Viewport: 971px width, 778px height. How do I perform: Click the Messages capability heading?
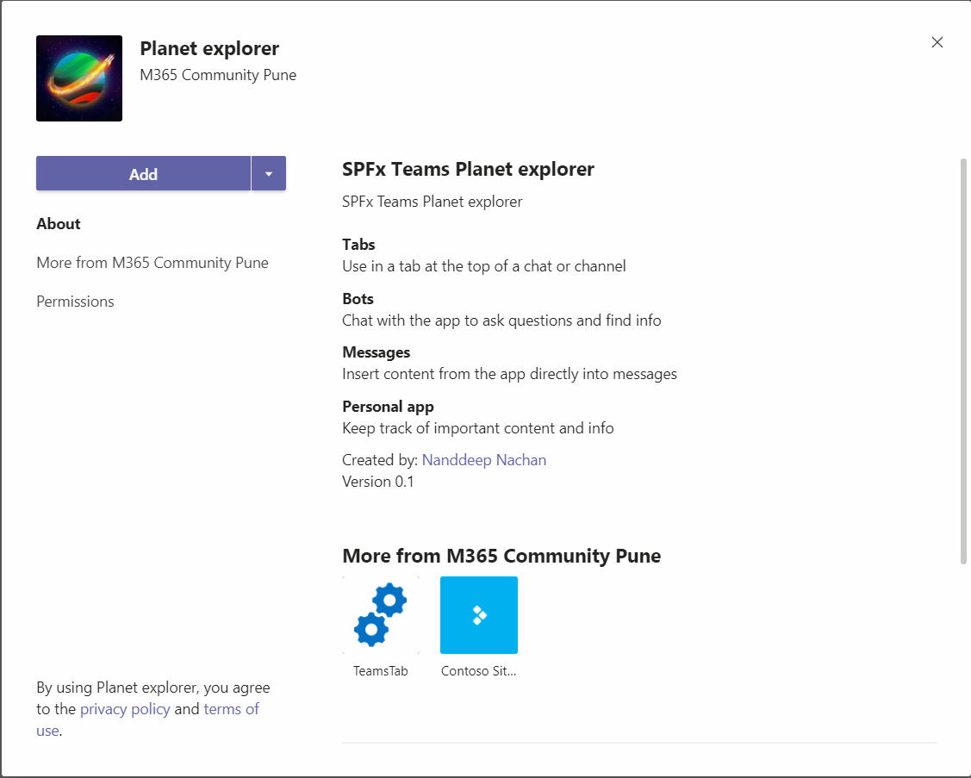(x=376, y=352)
